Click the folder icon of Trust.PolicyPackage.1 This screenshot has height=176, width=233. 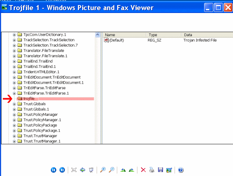19,130
